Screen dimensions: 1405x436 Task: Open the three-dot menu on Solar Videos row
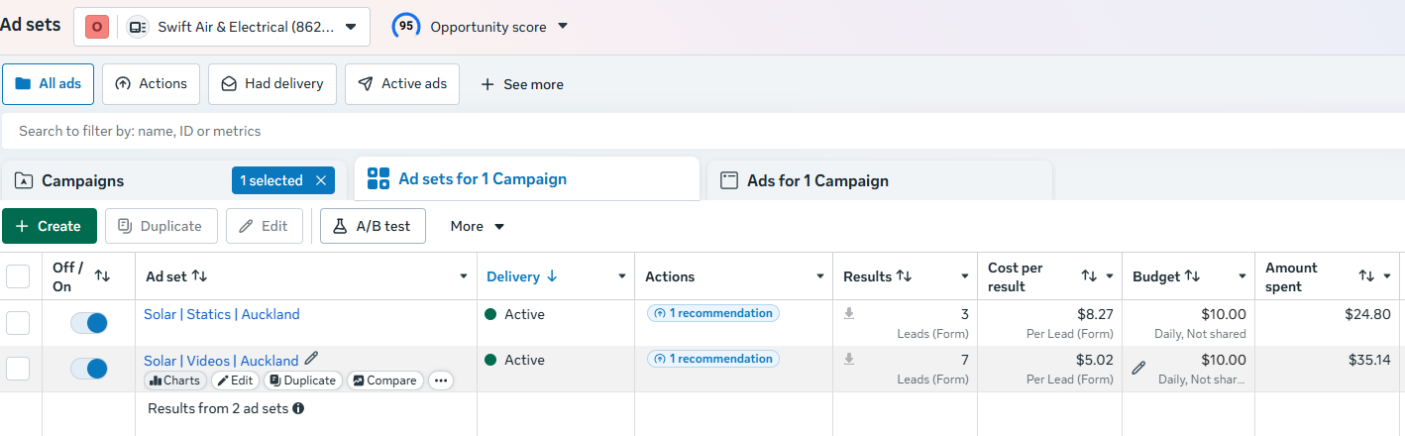click(x=441, y=381)
